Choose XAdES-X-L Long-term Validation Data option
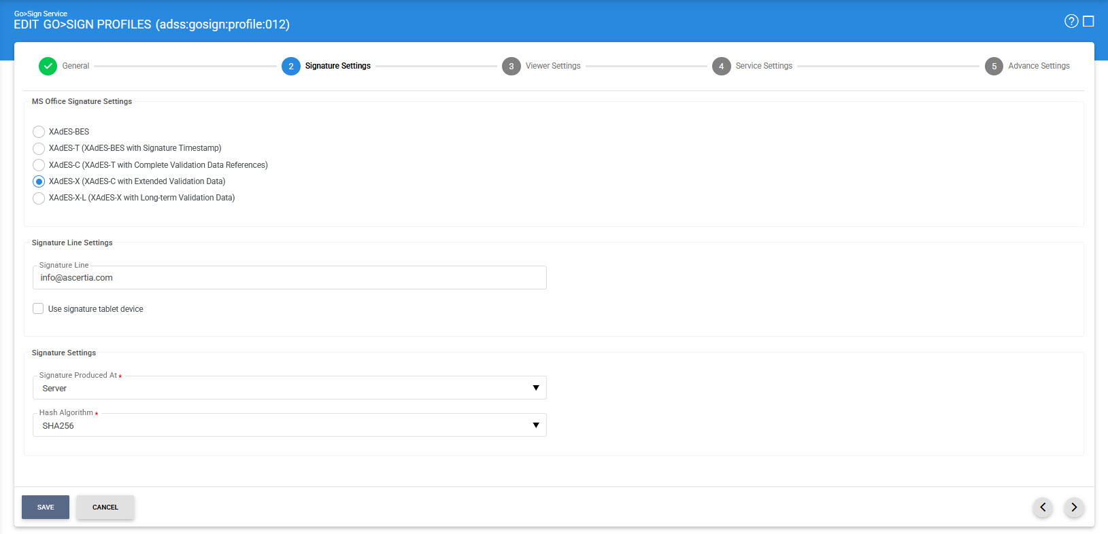The width and height of the screenshot is (1108, 534). click(x=39, y=198)
